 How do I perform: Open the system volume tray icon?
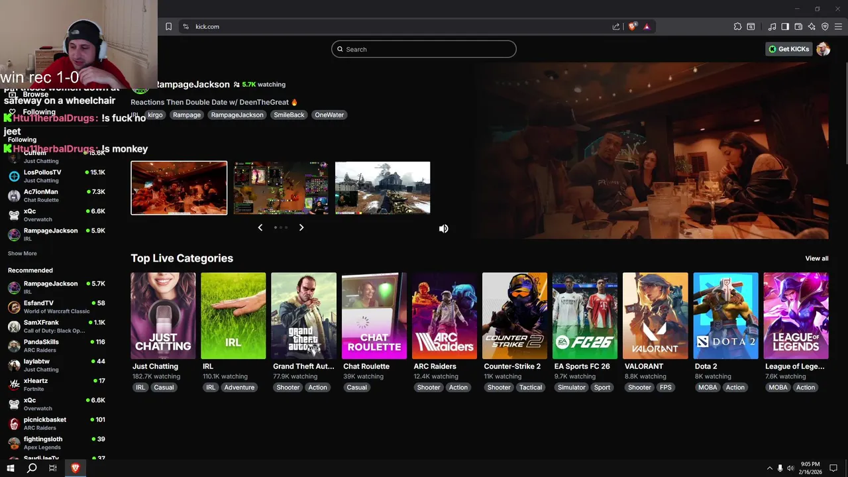click(x=790, y=468)
